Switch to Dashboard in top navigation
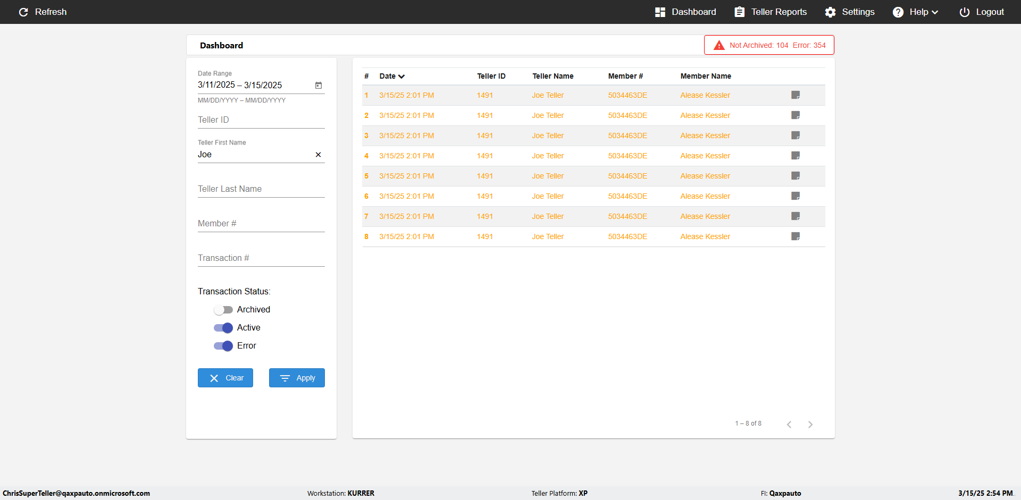1021x500 pixels. pyautogui.click(x=685, y=12)
